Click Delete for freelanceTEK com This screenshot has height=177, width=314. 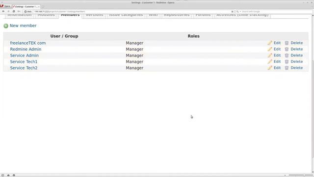coord(296,43)
